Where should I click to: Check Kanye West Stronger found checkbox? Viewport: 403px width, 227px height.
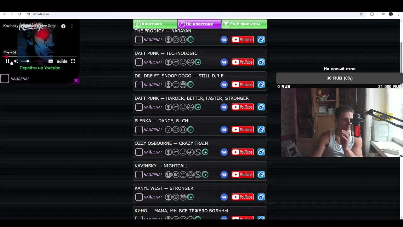[139, 197]
